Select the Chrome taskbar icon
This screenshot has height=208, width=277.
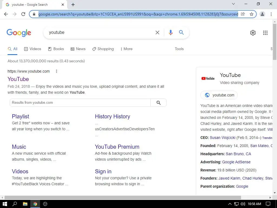coord(35,204)
